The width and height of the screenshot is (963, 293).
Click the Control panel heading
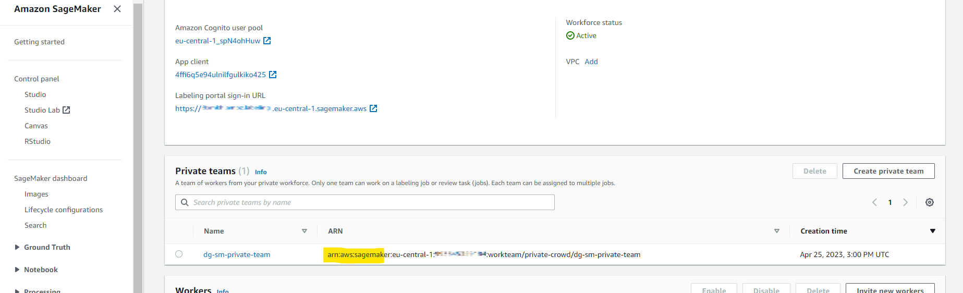36,79
